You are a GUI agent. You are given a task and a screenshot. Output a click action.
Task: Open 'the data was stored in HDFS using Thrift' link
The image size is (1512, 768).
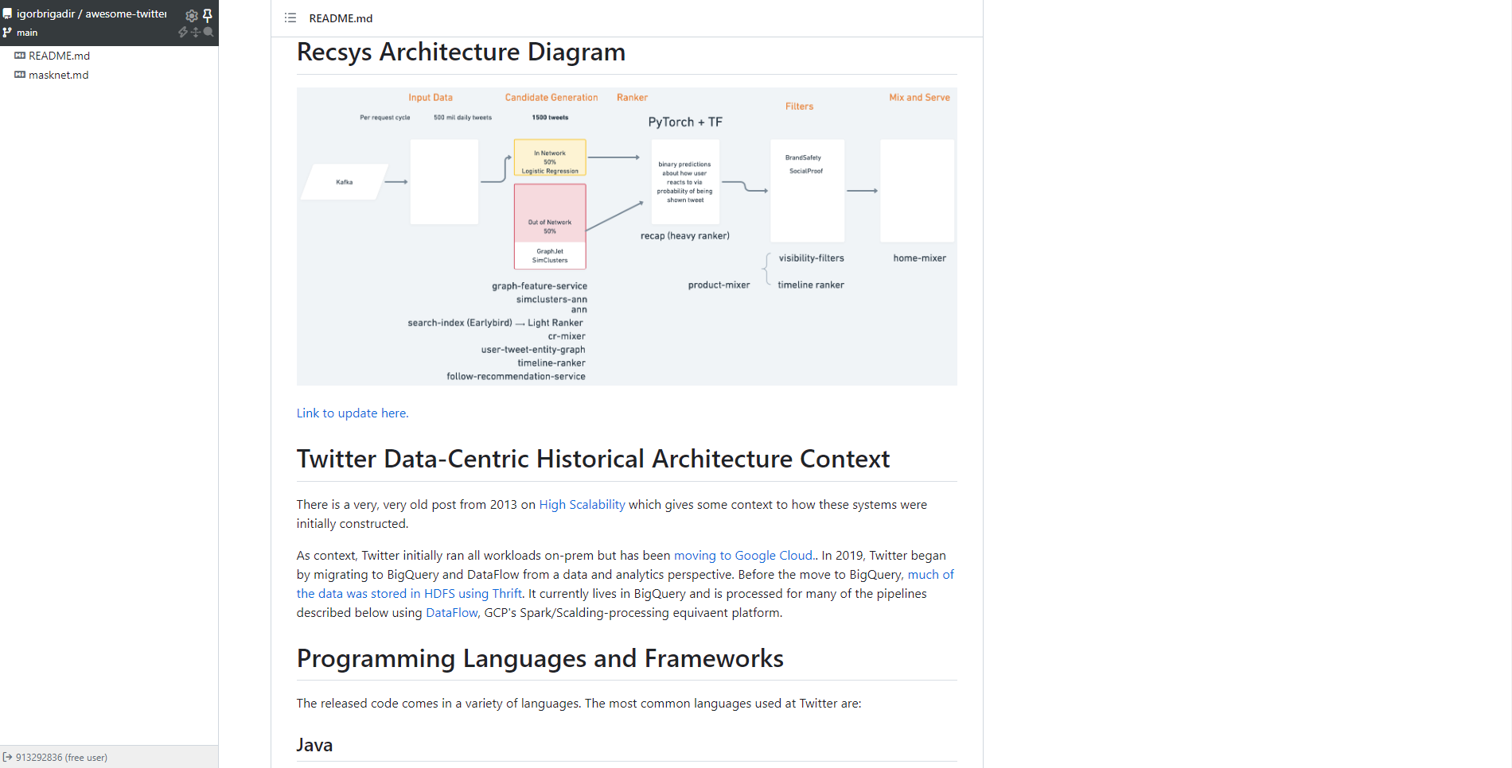[409, 594]
